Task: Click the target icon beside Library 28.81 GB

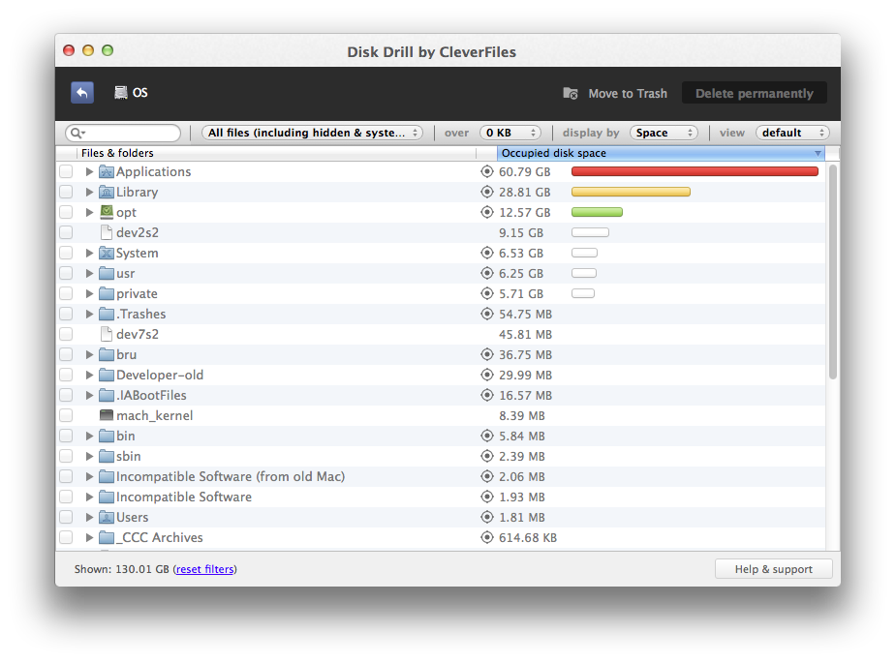Action: click(487, 192)
